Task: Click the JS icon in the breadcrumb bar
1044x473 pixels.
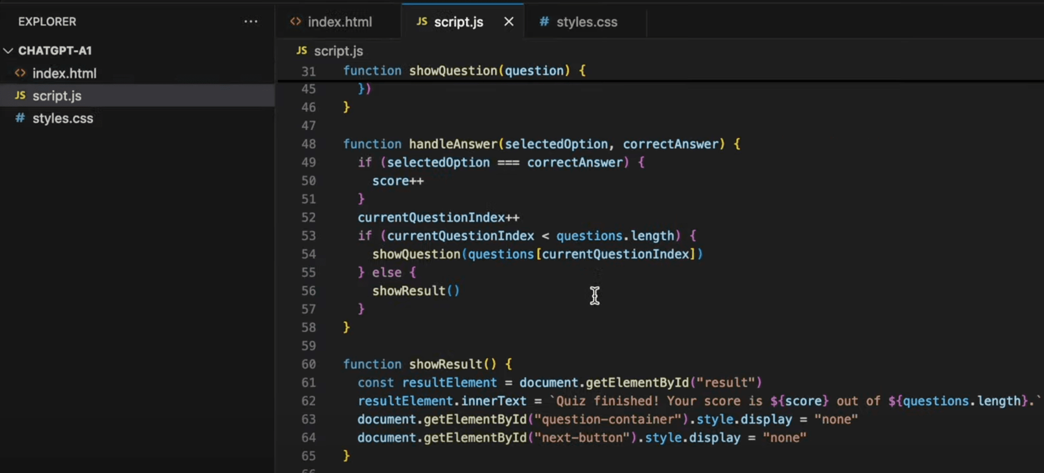Action: click(302, 51)
